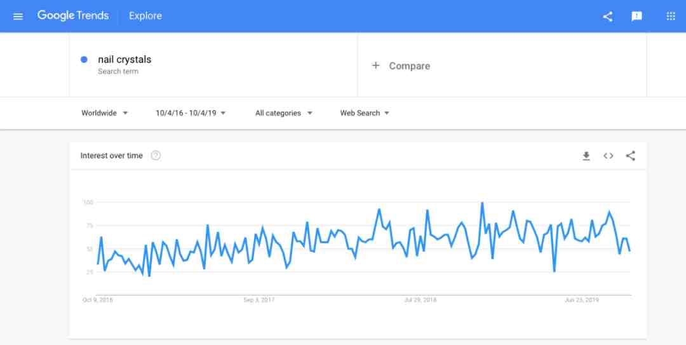Expand the All categories dropdown
686x345 pixels.
(284, 113)
